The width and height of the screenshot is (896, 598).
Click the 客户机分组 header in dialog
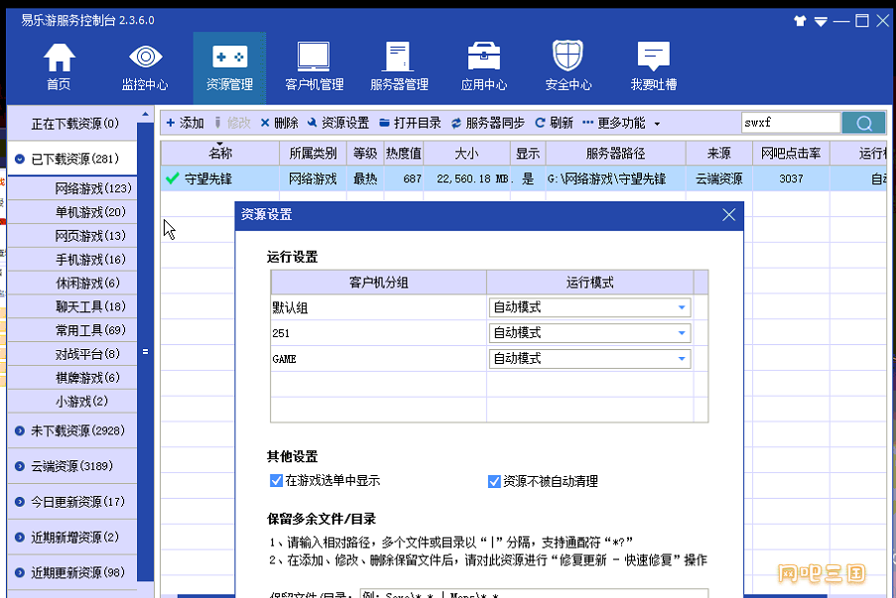(x=378, y=283)
